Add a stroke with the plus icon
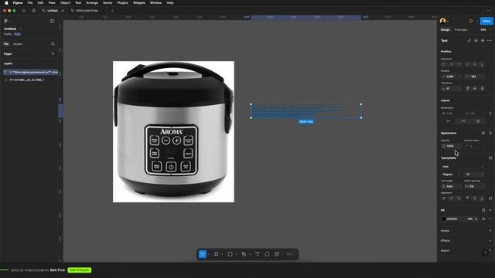The width and height of the screenshot is (495, 278). click(x=490, y=231)
